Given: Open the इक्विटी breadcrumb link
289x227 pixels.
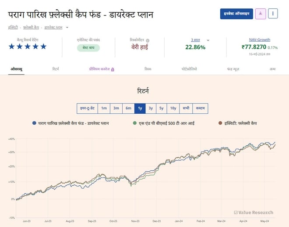Looking at the screenshot, I should click(x=13, y=27).
